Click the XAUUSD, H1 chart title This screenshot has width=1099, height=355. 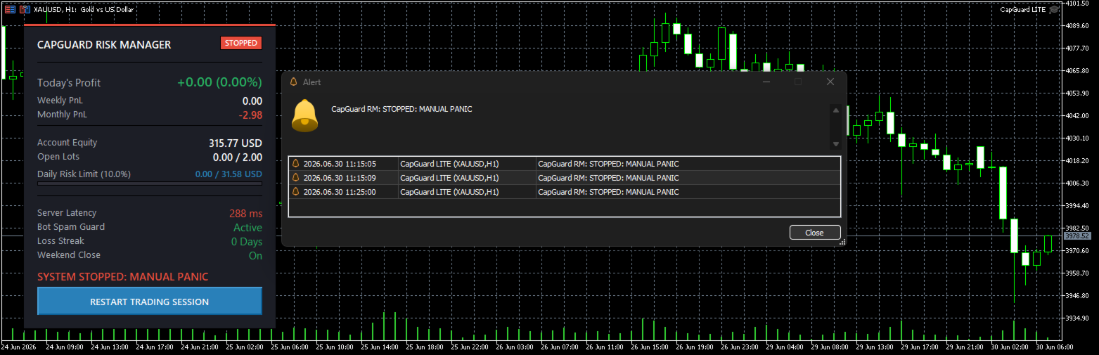(84, 10)
